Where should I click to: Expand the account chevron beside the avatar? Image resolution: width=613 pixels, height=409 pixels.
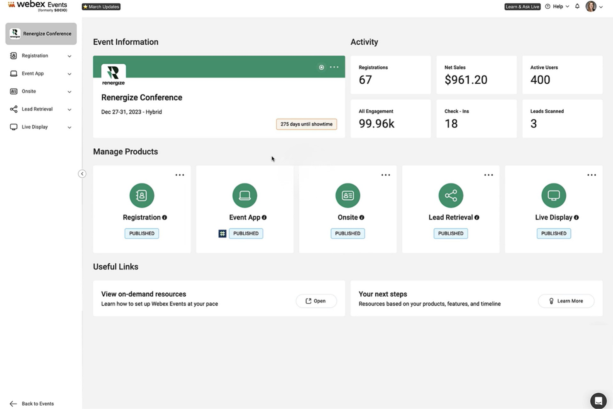click(601, 7)
